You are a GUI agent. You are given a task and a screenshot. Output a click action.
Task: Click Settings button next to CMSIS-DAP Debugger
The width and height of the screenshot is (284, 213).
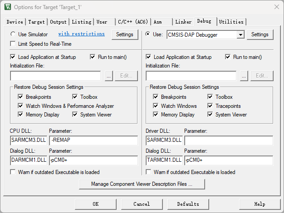coord(260,34)
